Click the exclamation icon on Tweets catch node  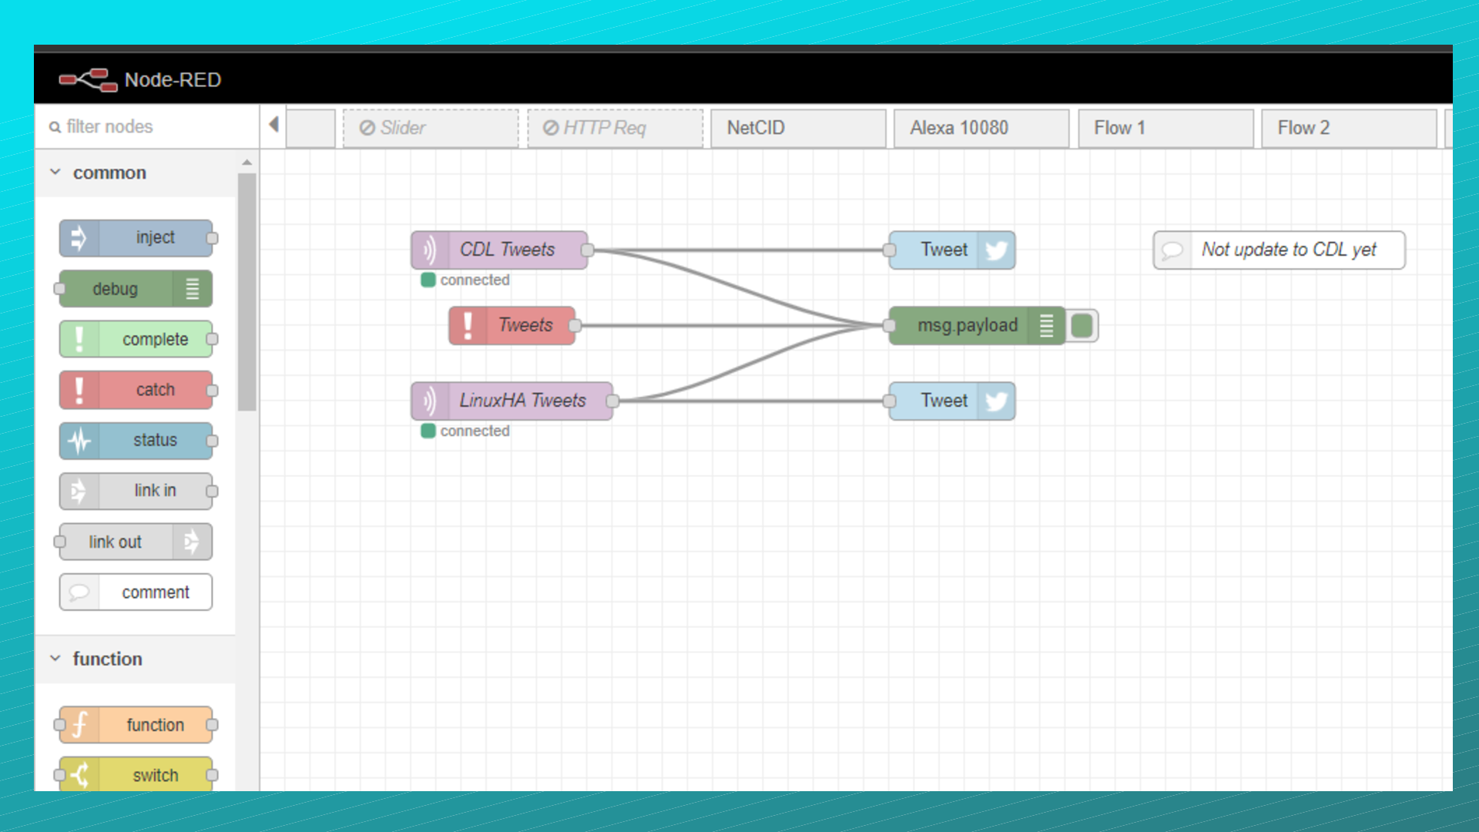point(468,325)
